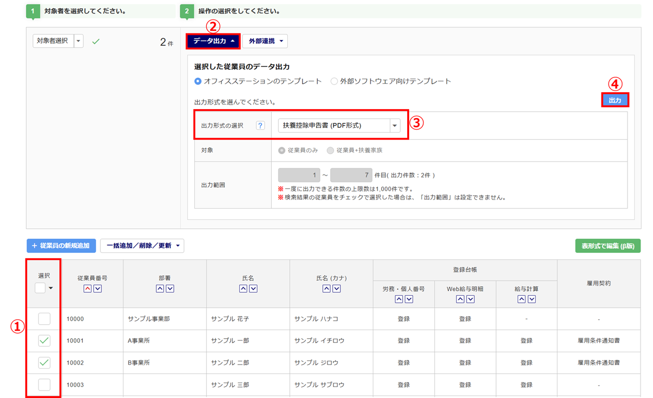Collapse the データ出力 menu
Image resolution: width=653 pixels, height=398 pixels.
tap(213, 41)
